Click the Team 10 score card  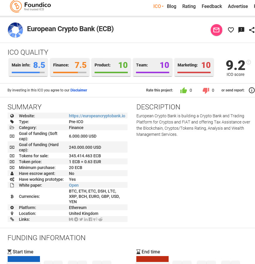[152, 67]
